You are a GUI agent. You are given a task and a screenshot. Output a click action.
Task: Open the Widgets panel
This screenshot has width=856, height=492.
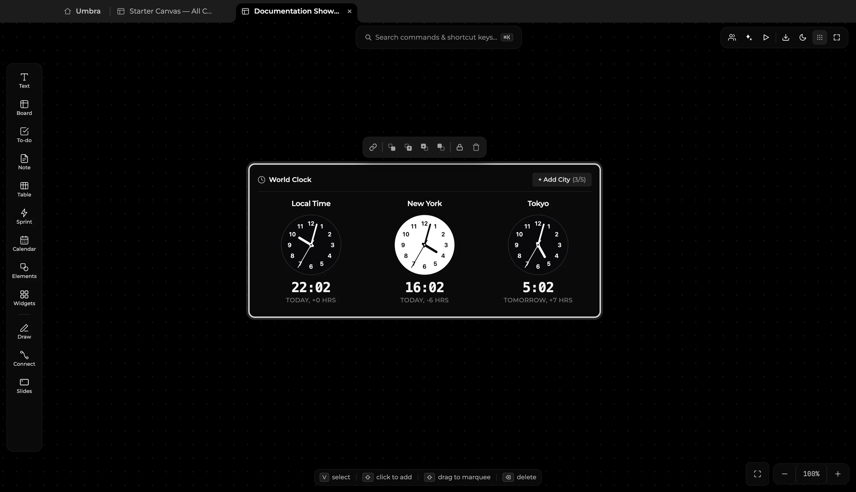click(24, 298)
